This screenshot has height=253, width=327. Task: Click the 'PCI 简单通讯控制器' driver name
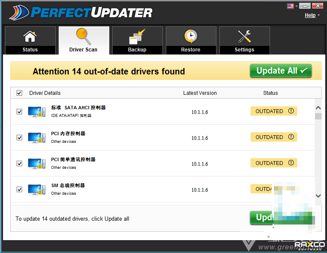point(73,159)
